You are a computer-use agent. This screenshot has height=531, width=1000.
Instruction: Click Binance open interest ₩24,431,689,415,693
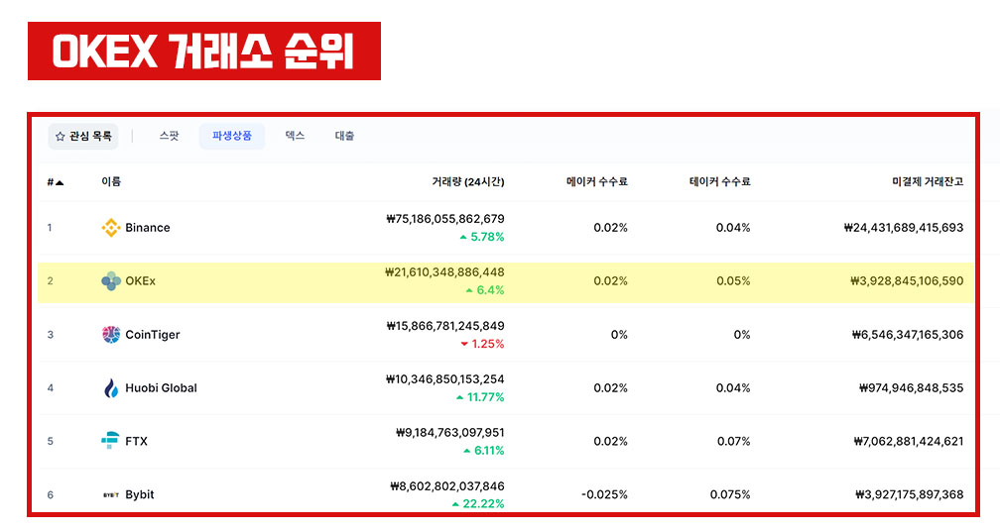point(903,227)
